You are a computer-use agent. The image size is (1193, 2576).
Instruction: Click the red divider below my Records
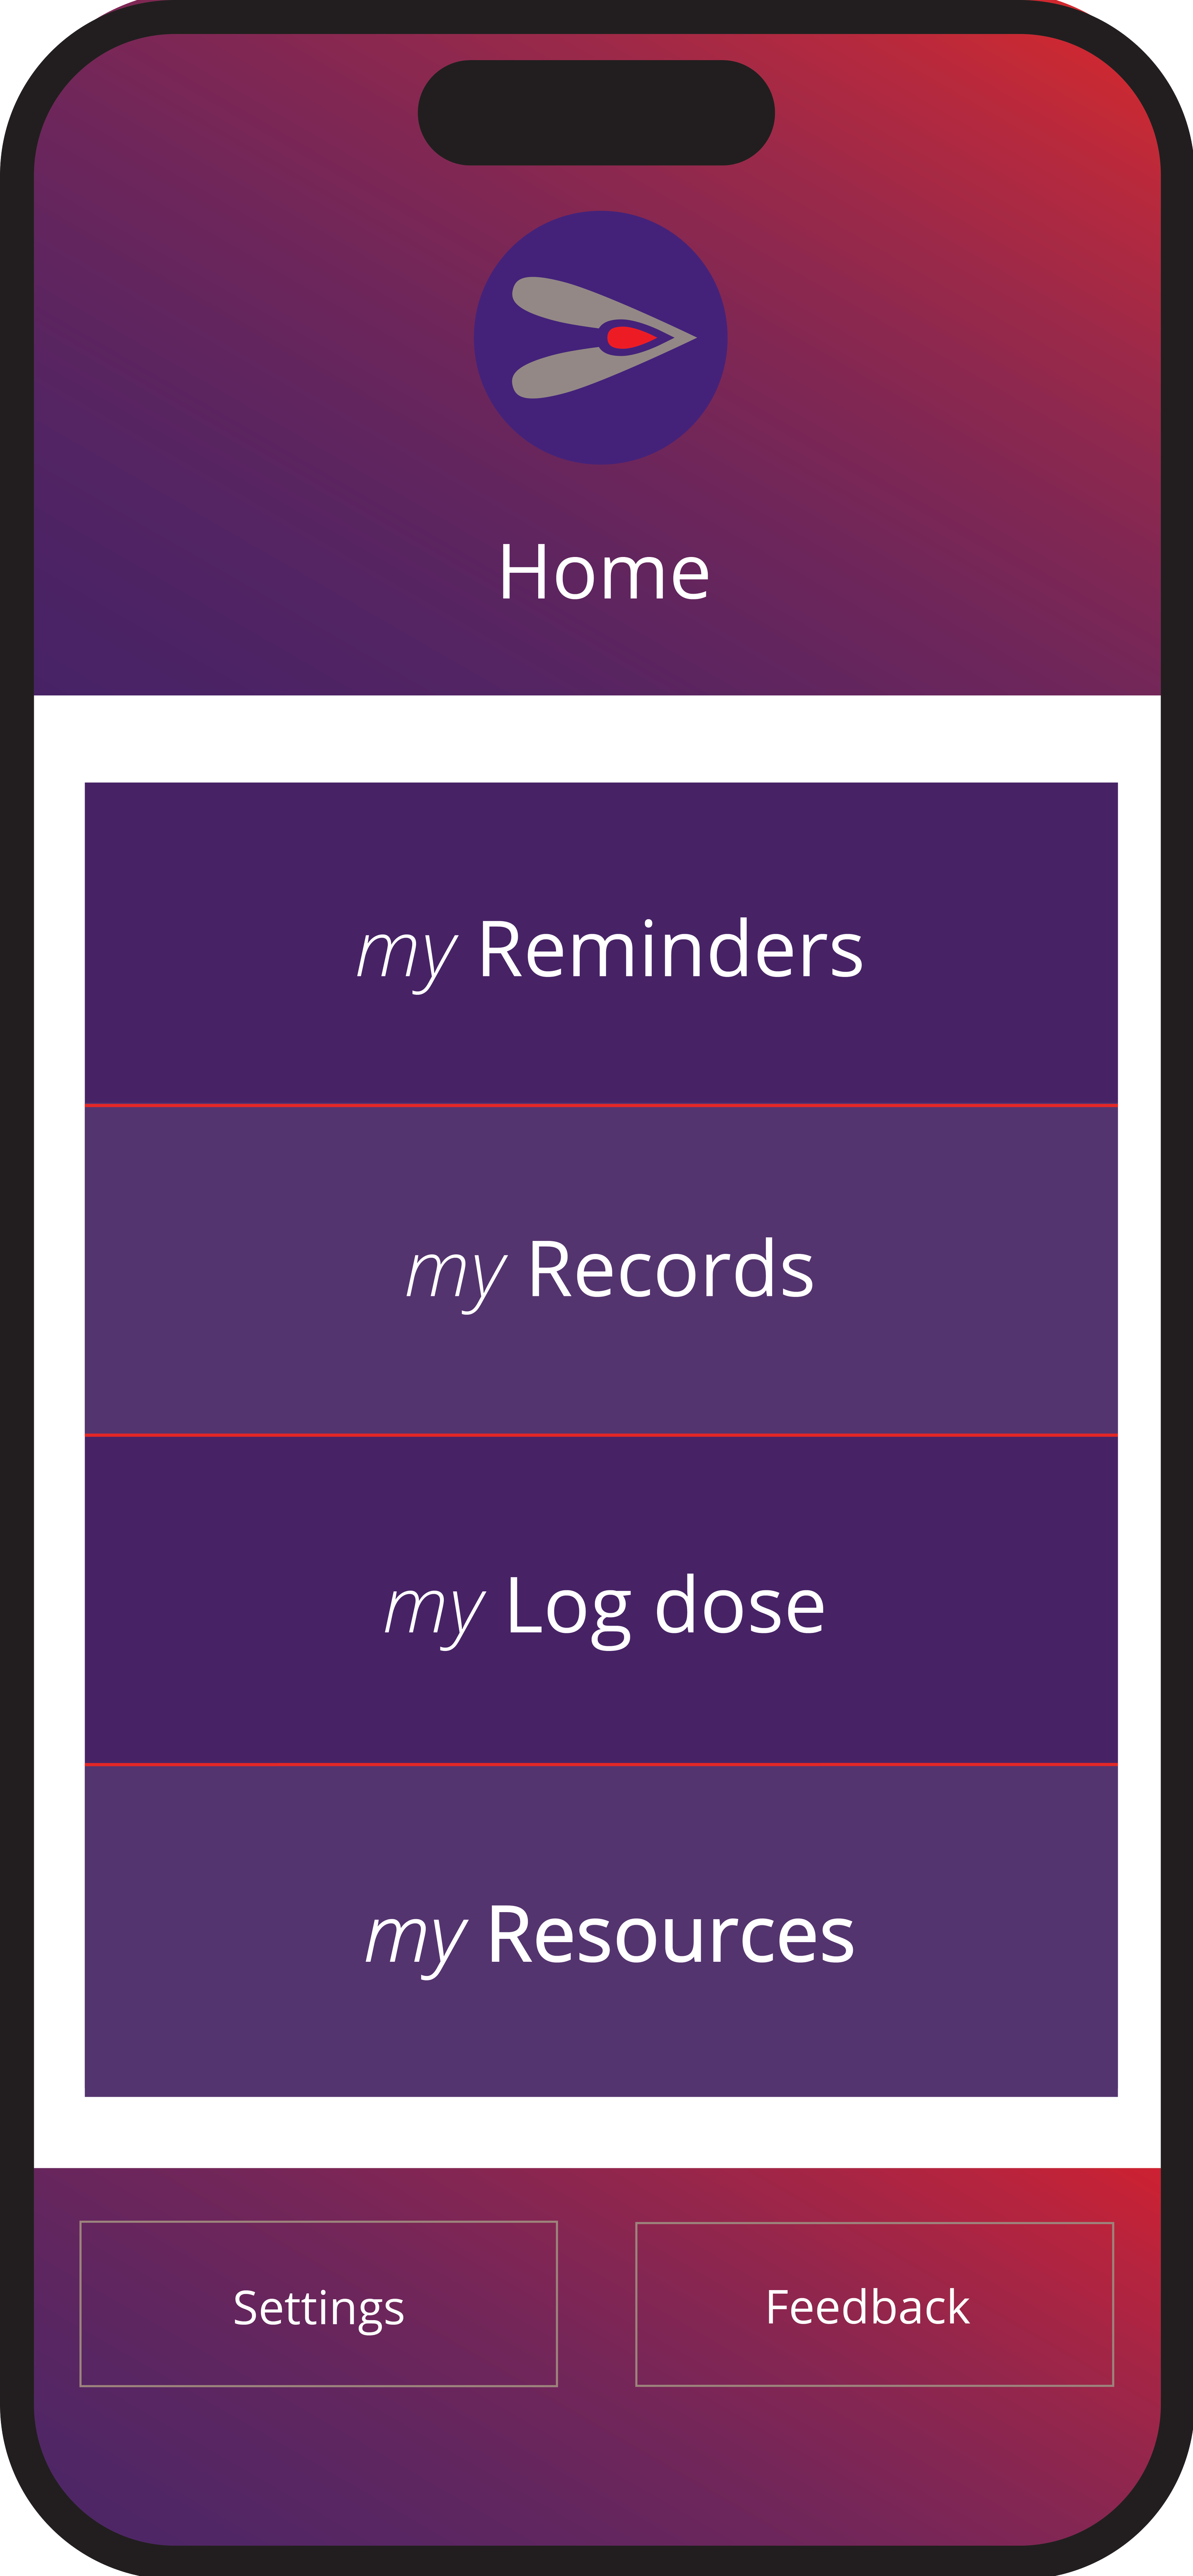(x=601, y=1435)
